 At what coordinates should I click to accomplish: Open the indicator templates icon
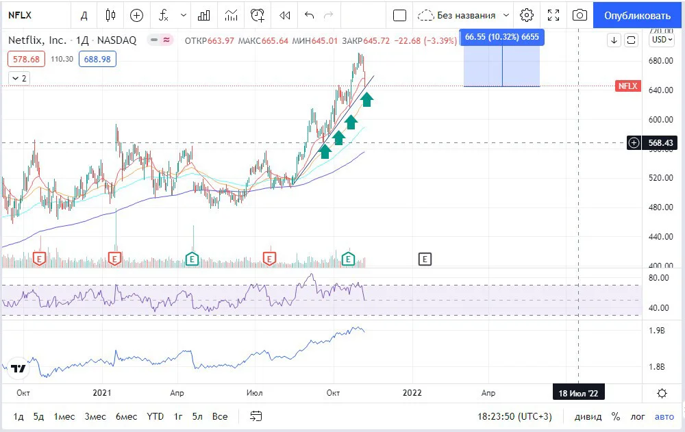point(231,16)
